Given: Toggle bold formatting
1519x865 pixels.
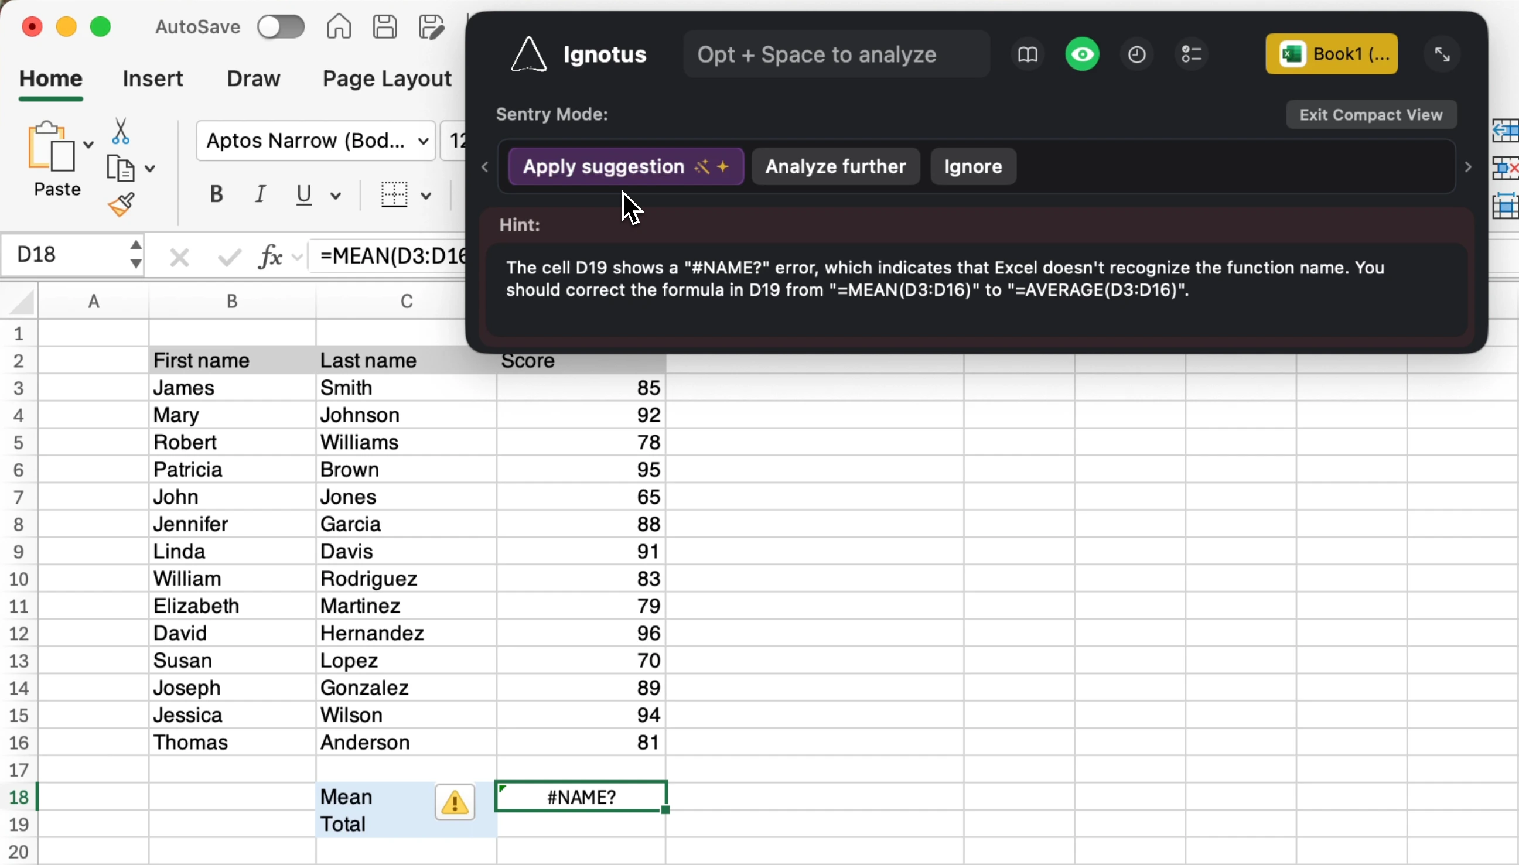Looking at the screenshot, I should (x=216, y=194).
